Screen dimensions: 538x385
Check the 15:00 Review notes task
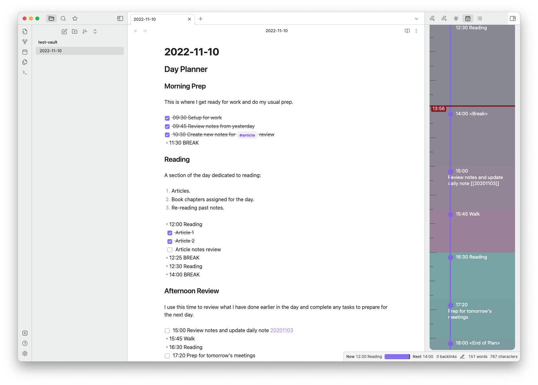(167, 331)
